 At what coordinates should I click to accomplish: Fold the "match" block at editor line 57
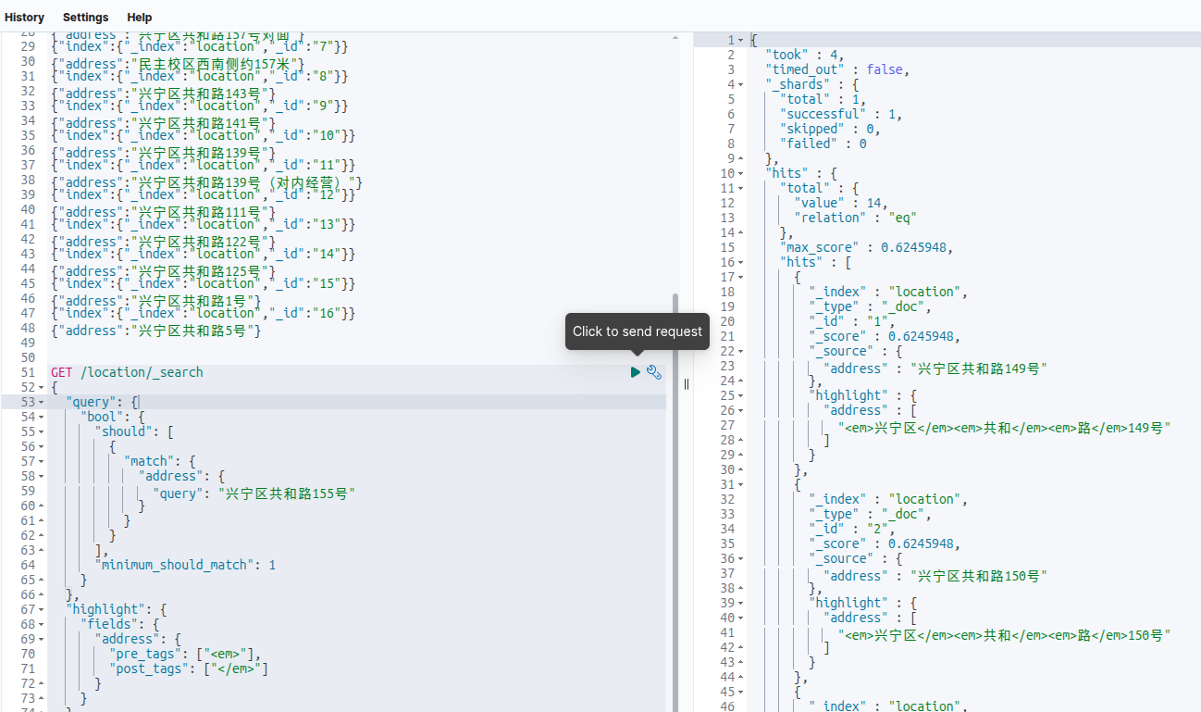point(42,461)
